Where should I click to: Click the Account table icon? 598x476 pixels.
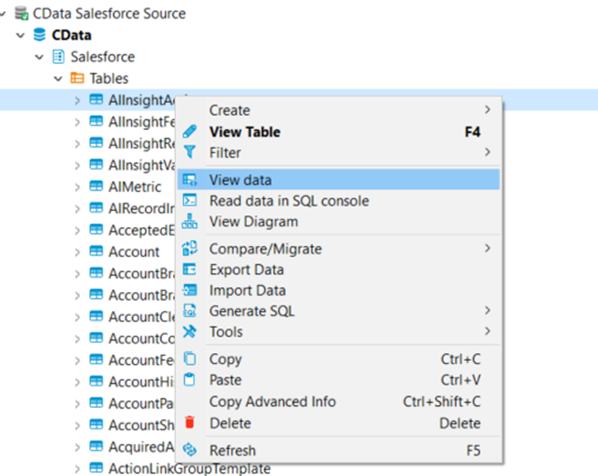tap(96, 252)
